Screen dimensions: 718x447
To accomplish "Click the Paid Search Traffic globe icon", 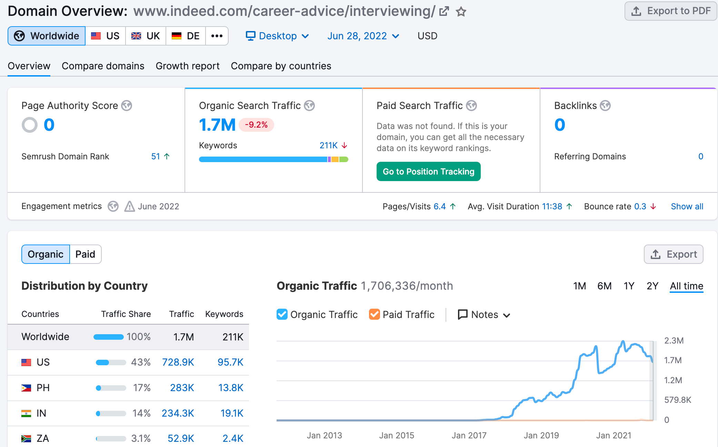I will 471,106.
